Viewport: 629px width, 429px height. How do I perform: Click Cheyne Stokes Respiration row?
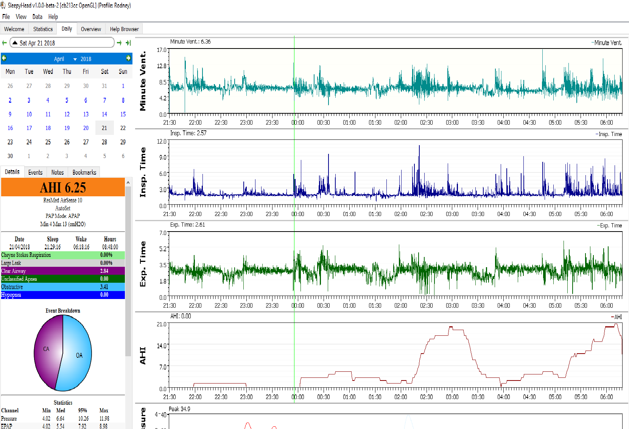(x=63, y=255)
